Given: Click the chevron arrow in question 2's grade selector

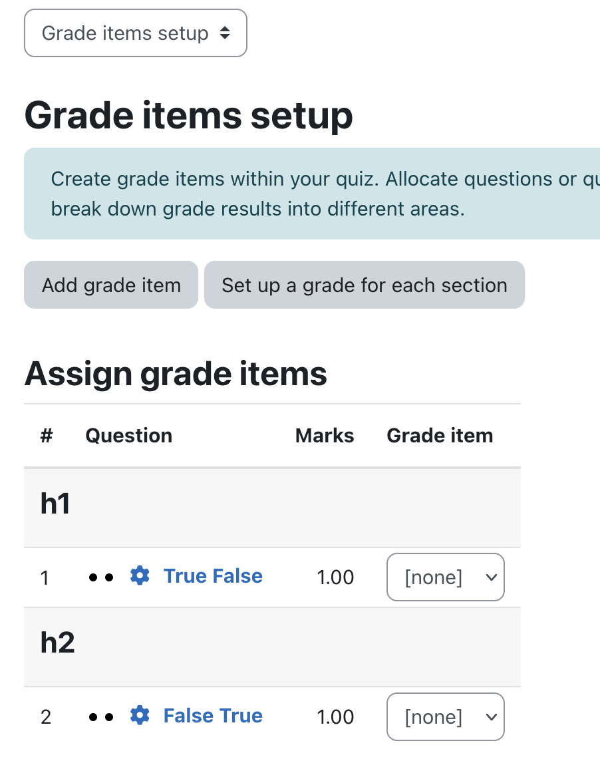Looking at the screenshot, I should tap(492, 717).
